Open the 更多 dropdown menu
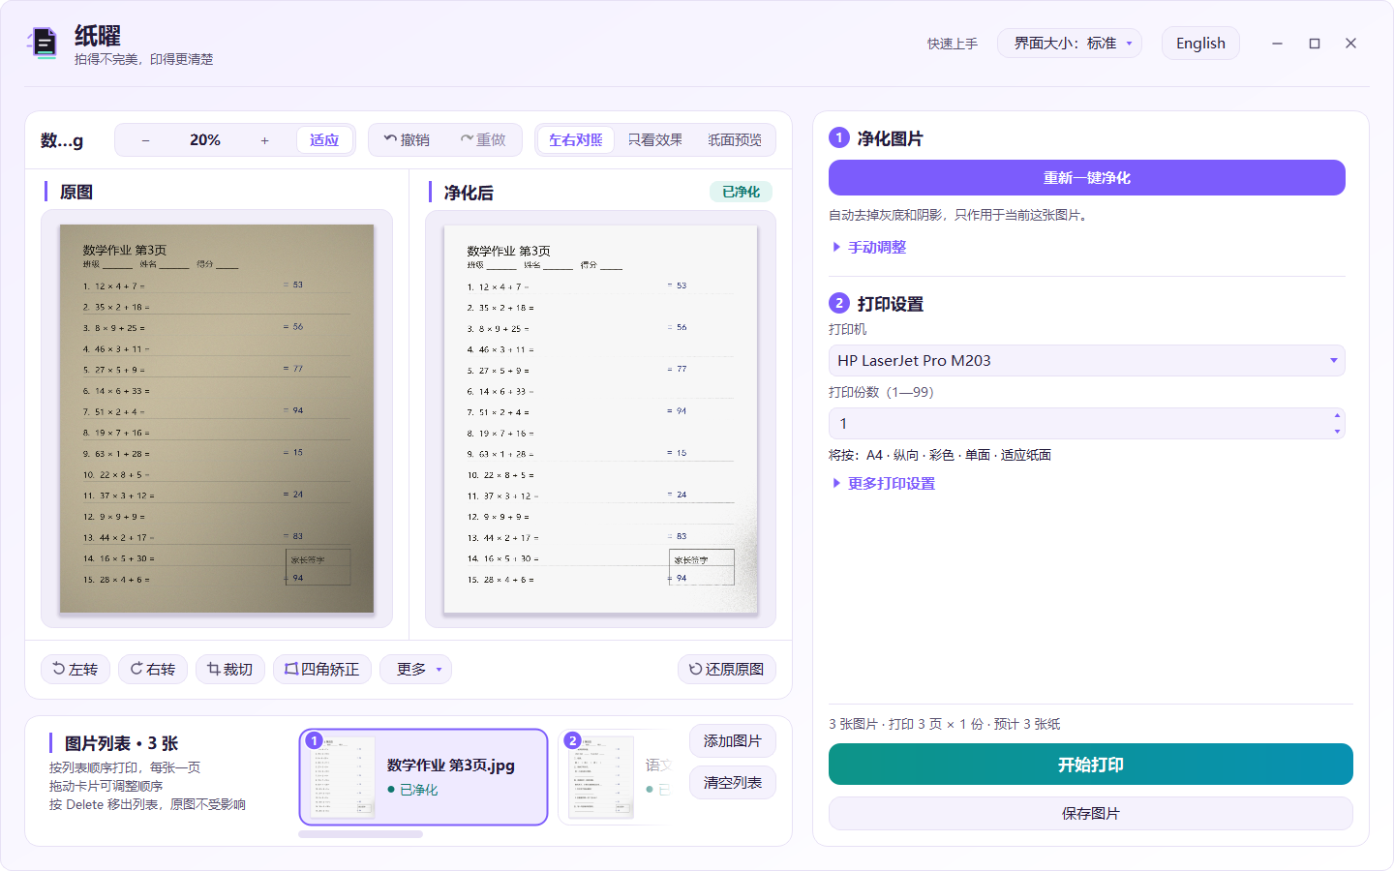Screen dimensions: 1394x871 point(416,670)
